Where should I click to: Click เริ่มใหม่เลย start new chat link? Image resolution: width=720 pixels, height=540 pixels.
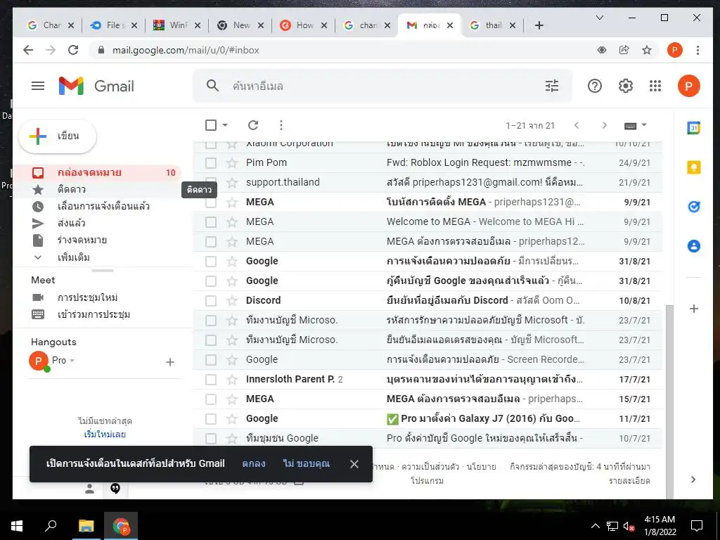coord(105,435)
